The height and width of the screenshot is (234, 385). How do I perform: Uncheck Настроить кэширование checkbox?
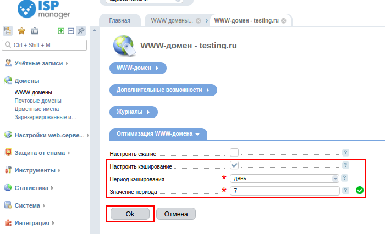pos(234,165)
